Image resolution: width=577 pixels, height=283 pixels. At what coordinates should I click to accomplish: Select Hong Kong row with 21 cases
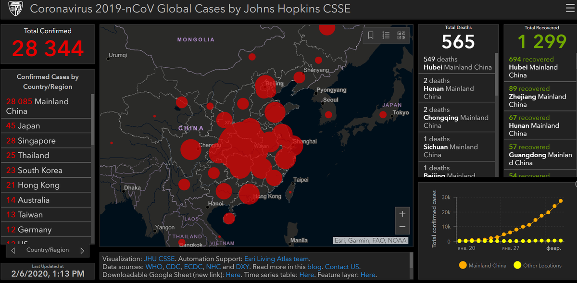pos(46,185)
